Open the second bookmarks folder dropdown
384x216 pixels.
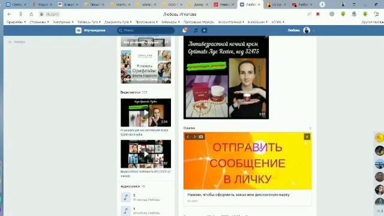(x=39, y=22)
